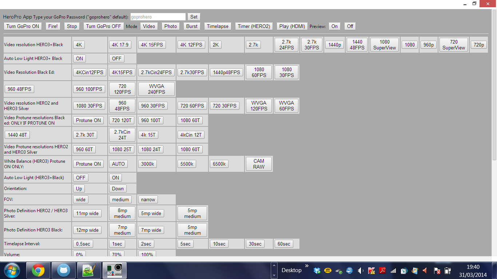497x279 pixels.
Task: Choose 4K 15FPS resolution
Action: click(x=152, y=45)
